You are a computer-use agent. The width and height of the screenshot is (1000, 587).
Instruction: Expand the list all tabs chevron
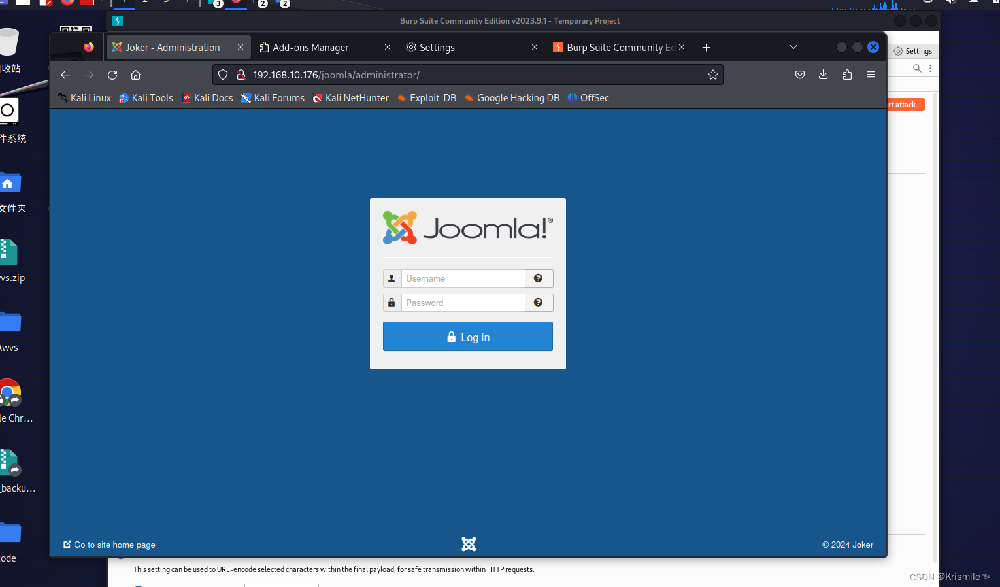point(793,47)
